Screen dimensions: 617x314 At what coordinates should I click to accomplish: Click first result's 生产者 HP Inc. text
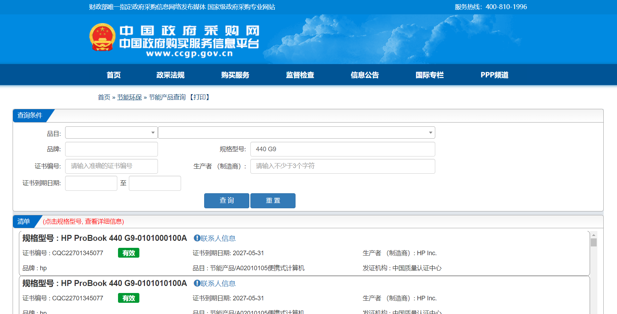pos(400,253)
